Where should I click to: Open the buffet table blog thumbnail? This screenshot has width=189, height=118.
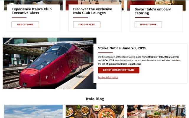pos(156,112)
